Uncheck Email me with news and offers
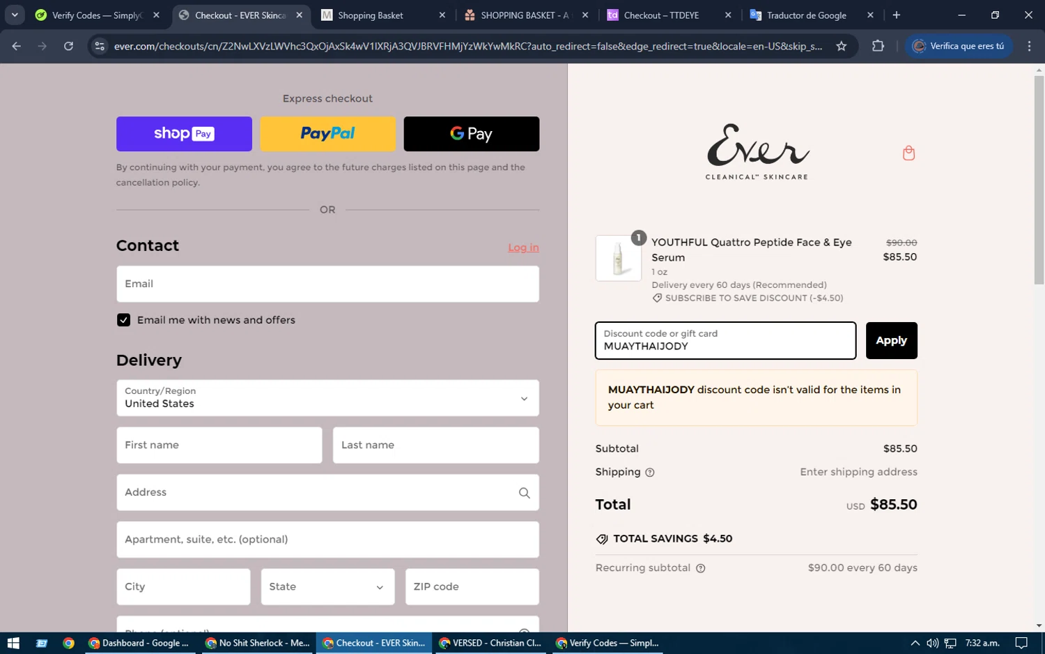The width and height of the screenshot is (1045, 654). coord(123,320)
